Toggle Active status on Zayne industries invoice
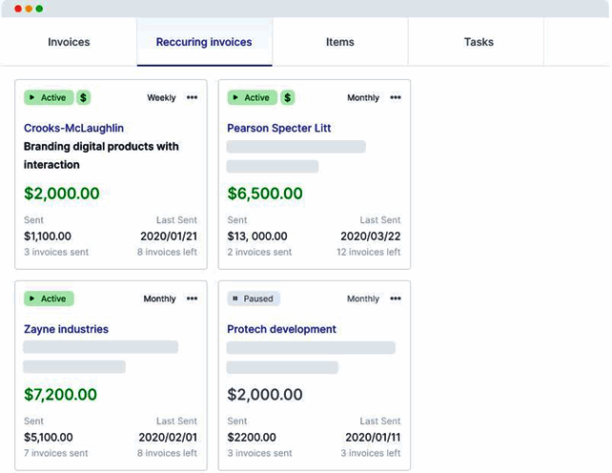 point(49,298)
